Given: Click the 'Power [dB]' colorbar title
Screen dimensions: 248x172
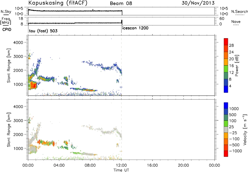Looking at the screenshot, I should 237,66.
